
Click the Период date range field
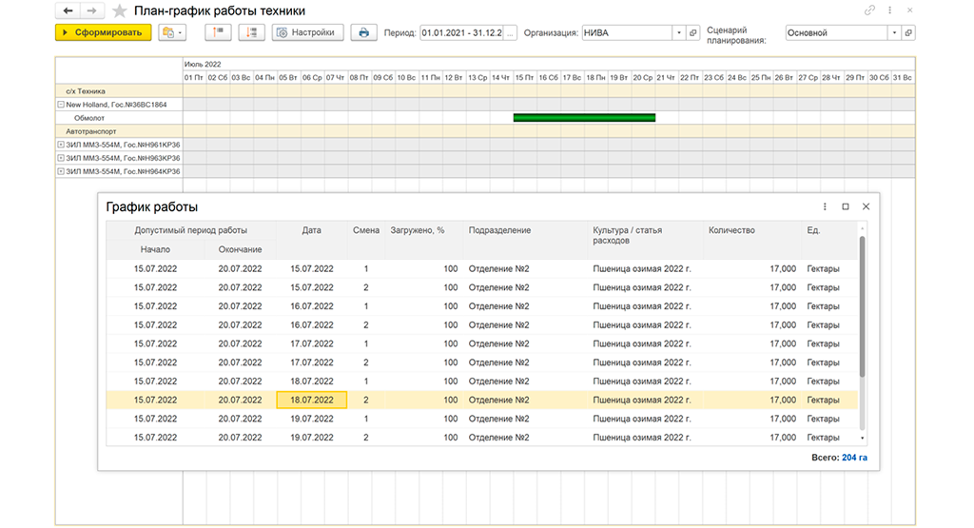coord(461,33)
